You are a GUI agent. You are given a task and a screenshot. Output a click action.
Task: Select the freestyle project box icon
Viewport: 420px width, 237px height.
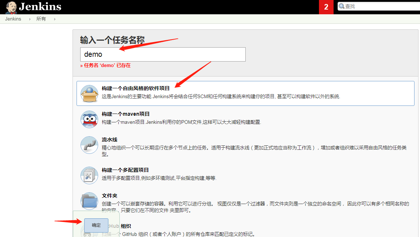click(89, 93)
